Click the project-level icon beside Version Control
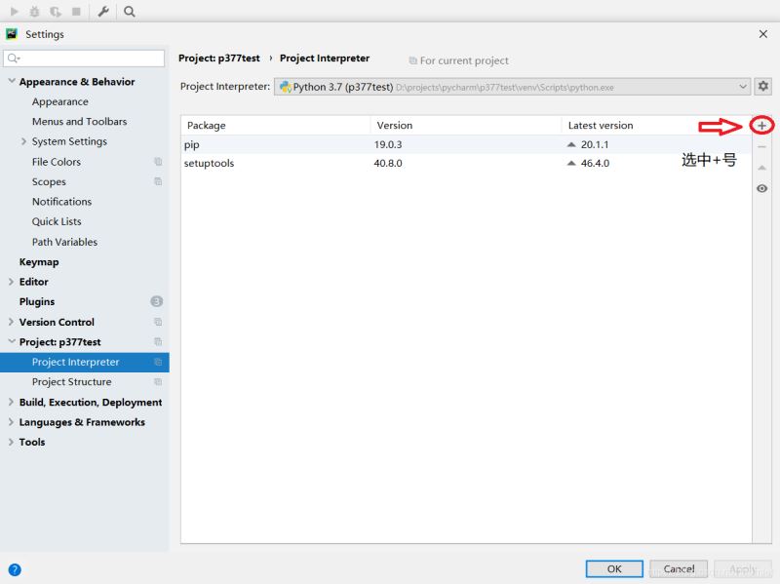 158,322
